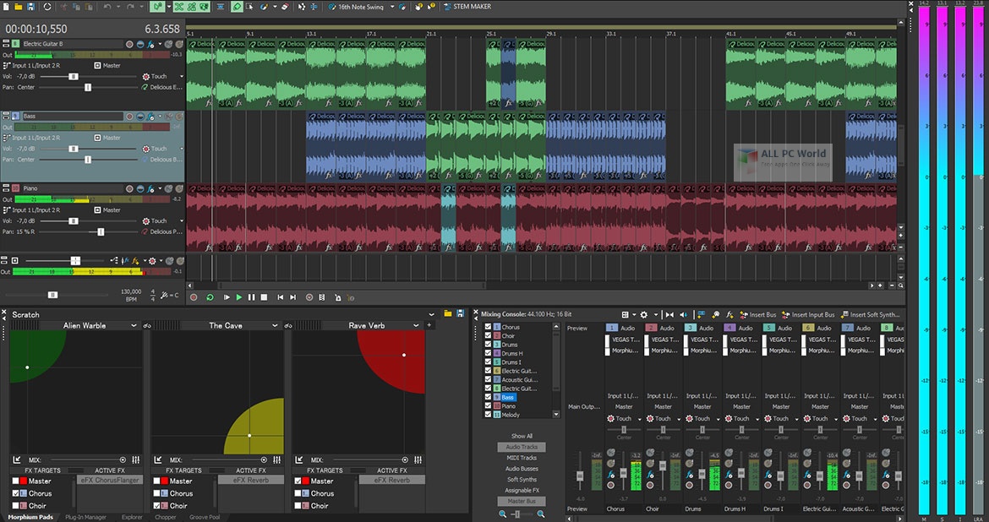Screen dimensions: 989x522
Task: Open Touch automation dropdown on Electric Guitar B track
Action: click(x=182, y=76)
